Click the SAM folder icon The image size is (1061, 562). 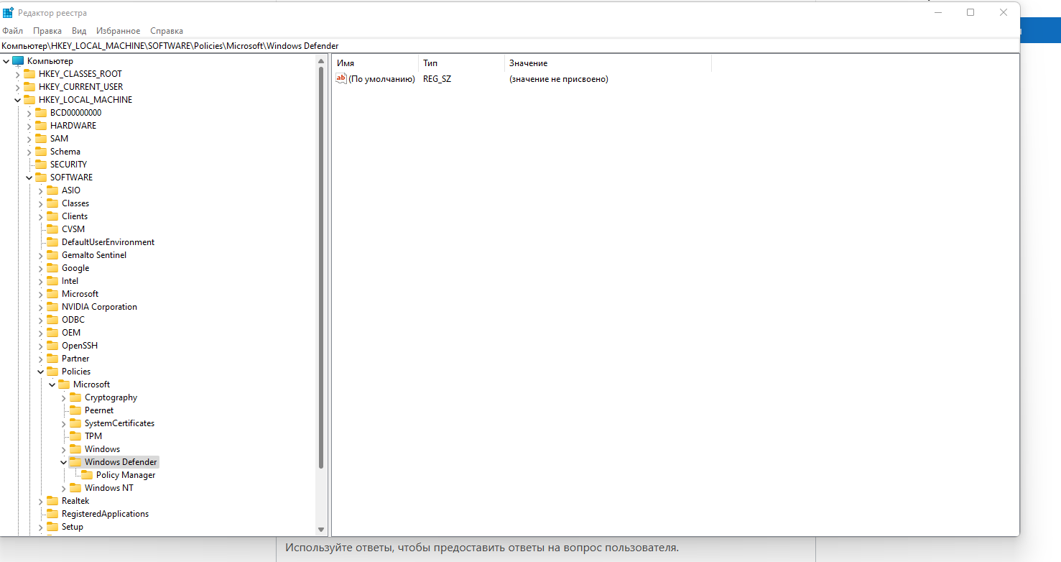41,139
